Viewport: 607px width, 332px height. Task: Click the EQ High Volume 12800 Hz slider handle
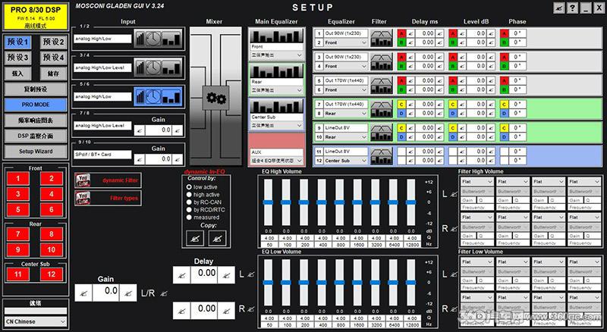410,202
